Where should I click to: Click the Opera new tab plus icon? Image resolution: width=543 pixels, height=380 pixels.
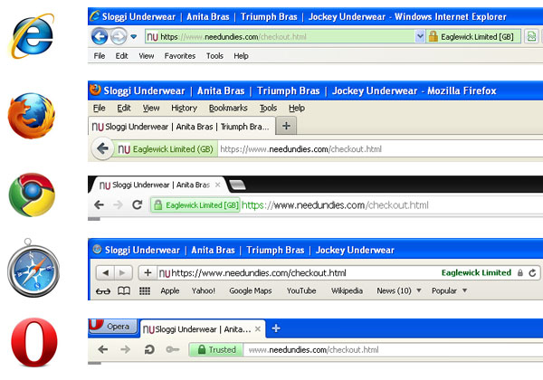(276, 328)
